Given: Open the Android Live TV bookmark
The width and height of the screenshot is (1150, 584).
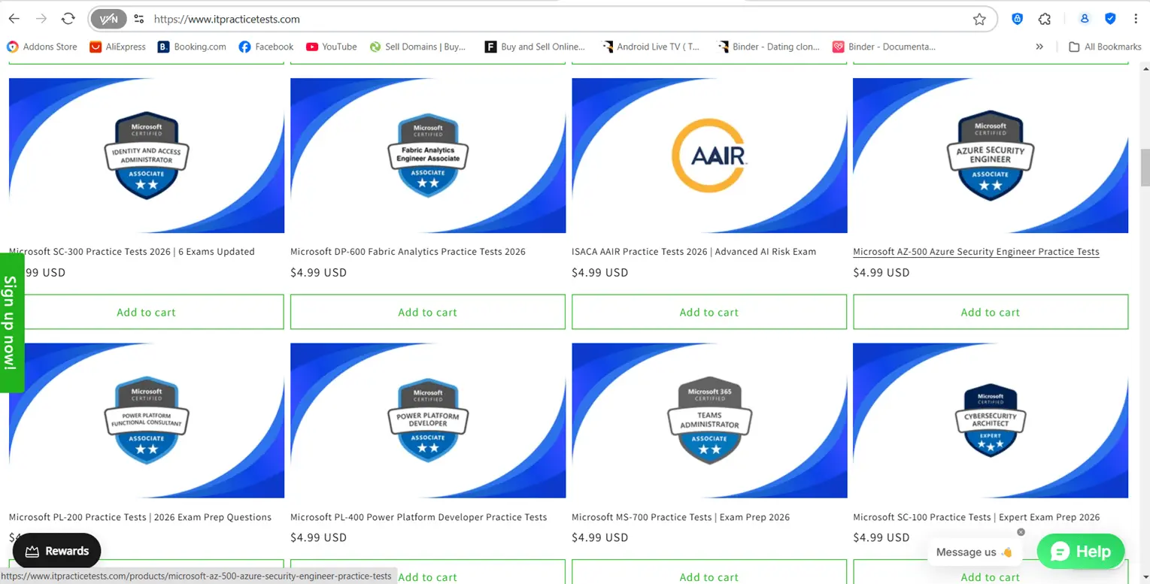Looking at the screenshot, I should [x=651, y=47].
